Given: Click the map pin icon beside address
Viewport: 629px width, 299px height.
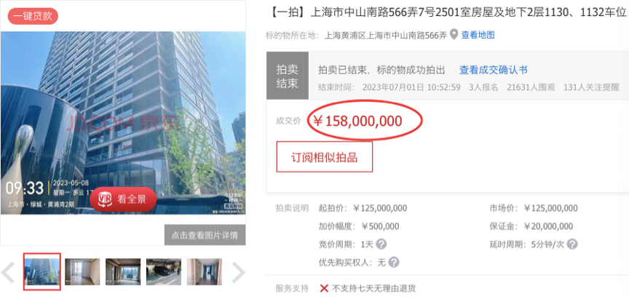Looking at the screenshot, I should tap(454, 34).
